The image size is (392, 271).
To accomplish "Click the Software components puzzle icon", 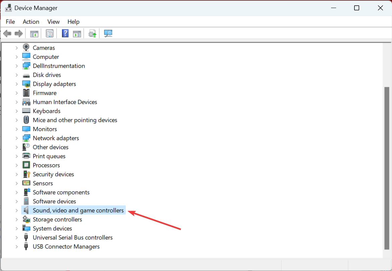I will point(26,192).
